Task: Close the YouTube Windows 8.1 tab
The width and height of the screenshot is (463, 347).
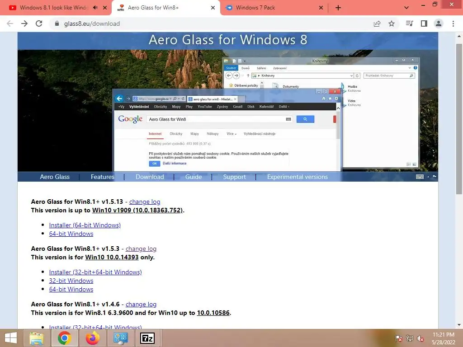Action: 105,8
